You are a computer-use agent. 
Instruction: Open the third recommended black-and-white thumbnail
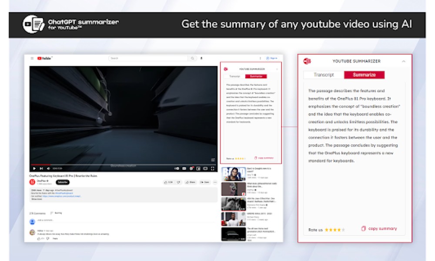tap(233, 204)
